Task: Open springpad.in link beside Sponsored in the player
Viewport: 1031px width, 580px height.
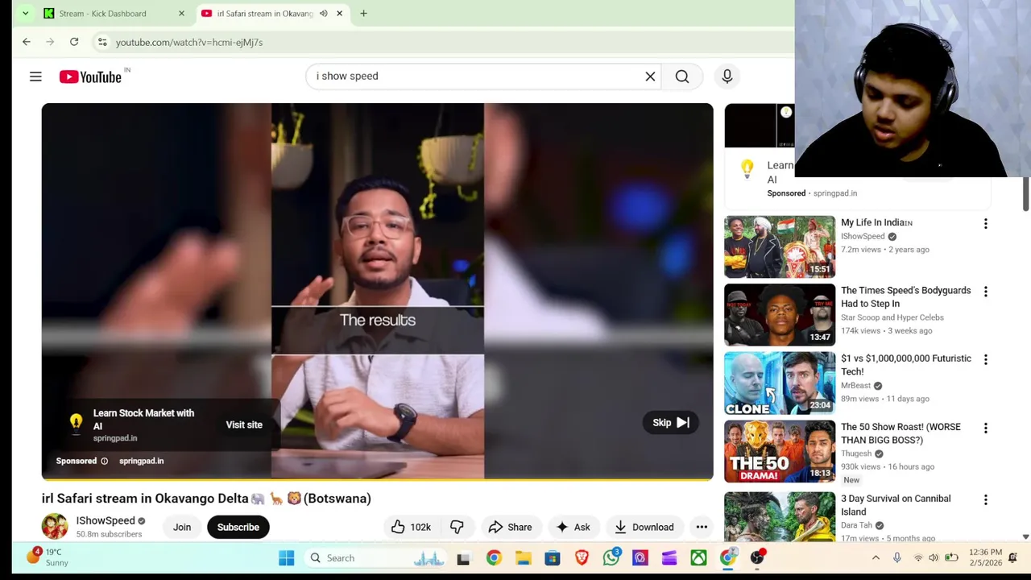Action: (x=141, y=461)
